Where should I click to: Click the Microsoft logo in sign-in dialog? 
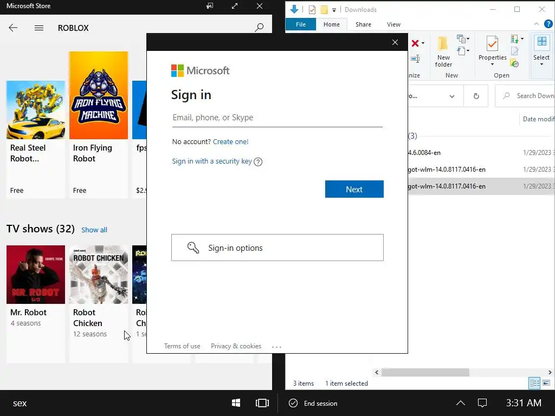201,71
